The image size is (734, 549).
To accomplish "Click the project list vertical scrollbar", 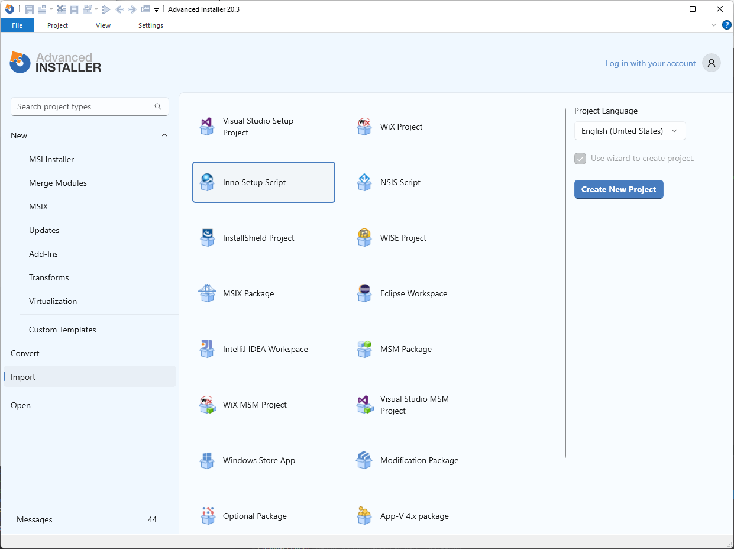I will [x=565, y=283].
